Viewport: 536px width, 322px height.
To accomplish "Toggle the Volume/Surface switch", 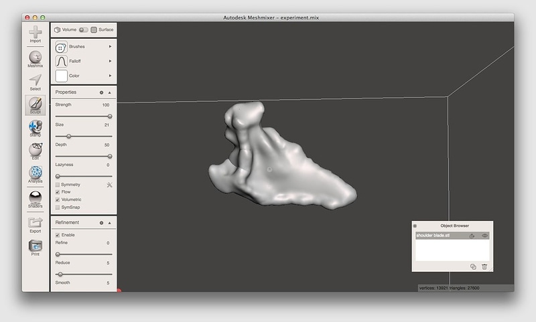I will [83, 29].
